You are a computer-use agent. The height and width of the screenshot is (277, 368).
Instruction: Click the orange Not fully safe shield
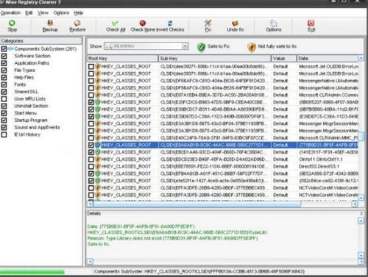(252, 47)
